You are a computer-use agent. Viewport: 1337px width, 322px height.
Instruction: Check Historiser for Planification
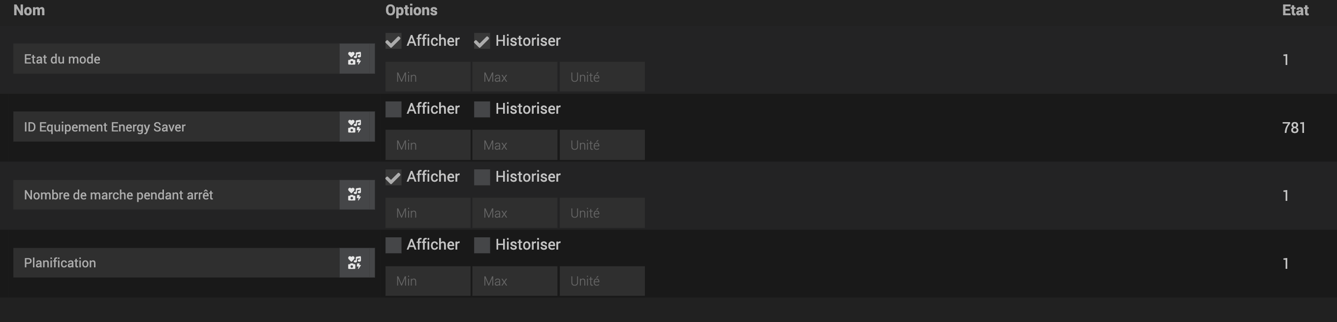click(481, 245)
